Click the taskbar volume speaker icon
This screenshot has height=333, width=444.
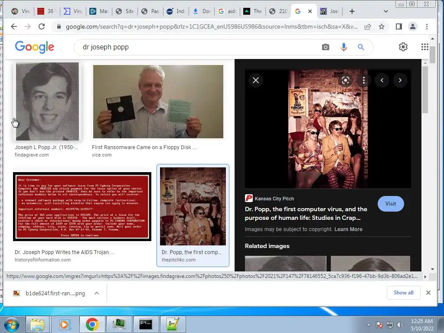click(400, 325)
